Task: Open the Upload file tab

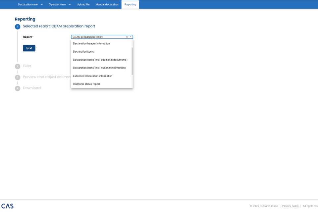Action: (83, 5)
